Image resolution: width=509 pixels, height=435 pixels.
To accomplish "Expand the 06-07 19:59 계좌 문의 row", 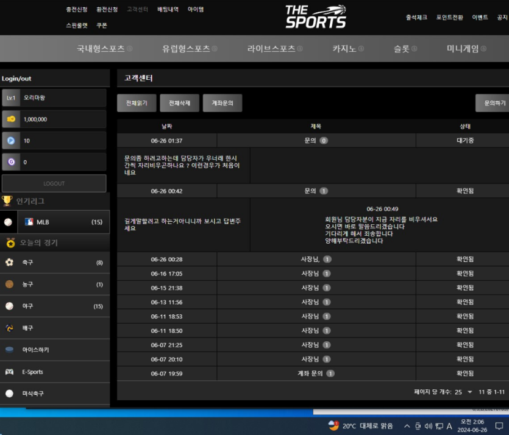I will (x=313, y=373).
